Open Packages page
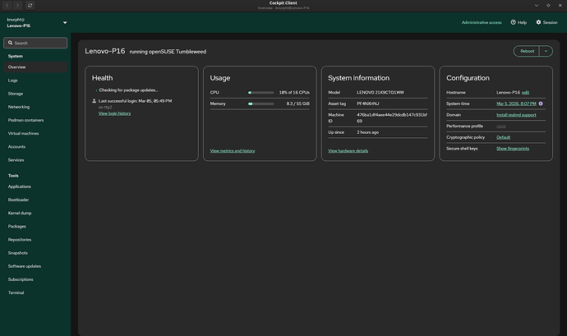567x336 pixels. [35, 227]
